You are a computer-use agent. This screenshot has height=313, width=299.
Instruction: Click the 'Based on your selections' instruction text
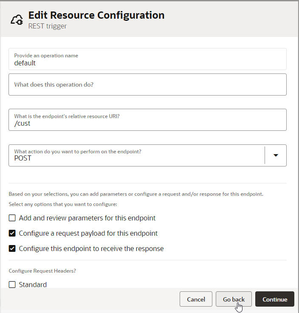point(136,194)
